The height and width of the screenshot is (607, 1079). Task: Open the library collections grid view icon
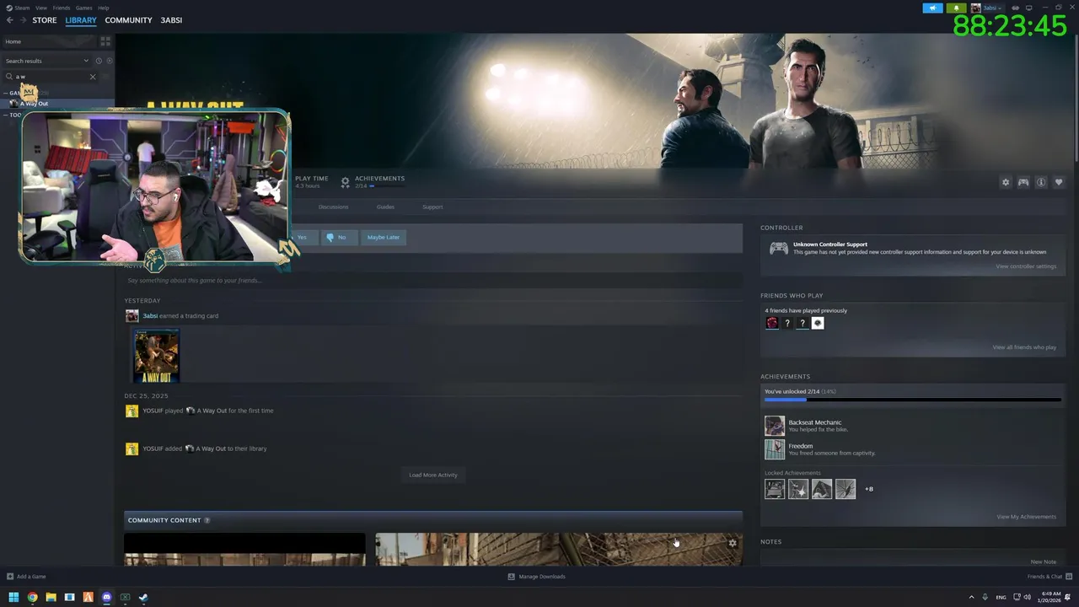coord(105,41)
